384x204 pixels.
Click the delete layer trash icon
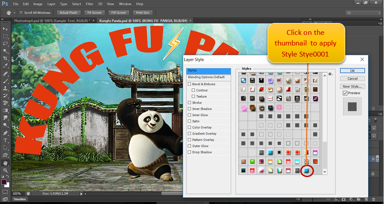[x=373, y=199]
